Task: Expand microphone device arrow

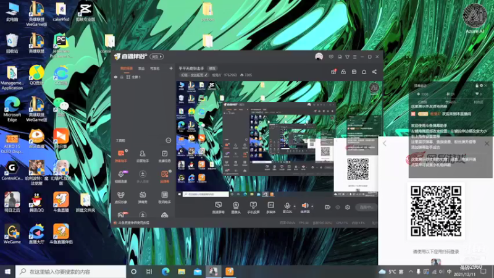Action: pos(295,206)
